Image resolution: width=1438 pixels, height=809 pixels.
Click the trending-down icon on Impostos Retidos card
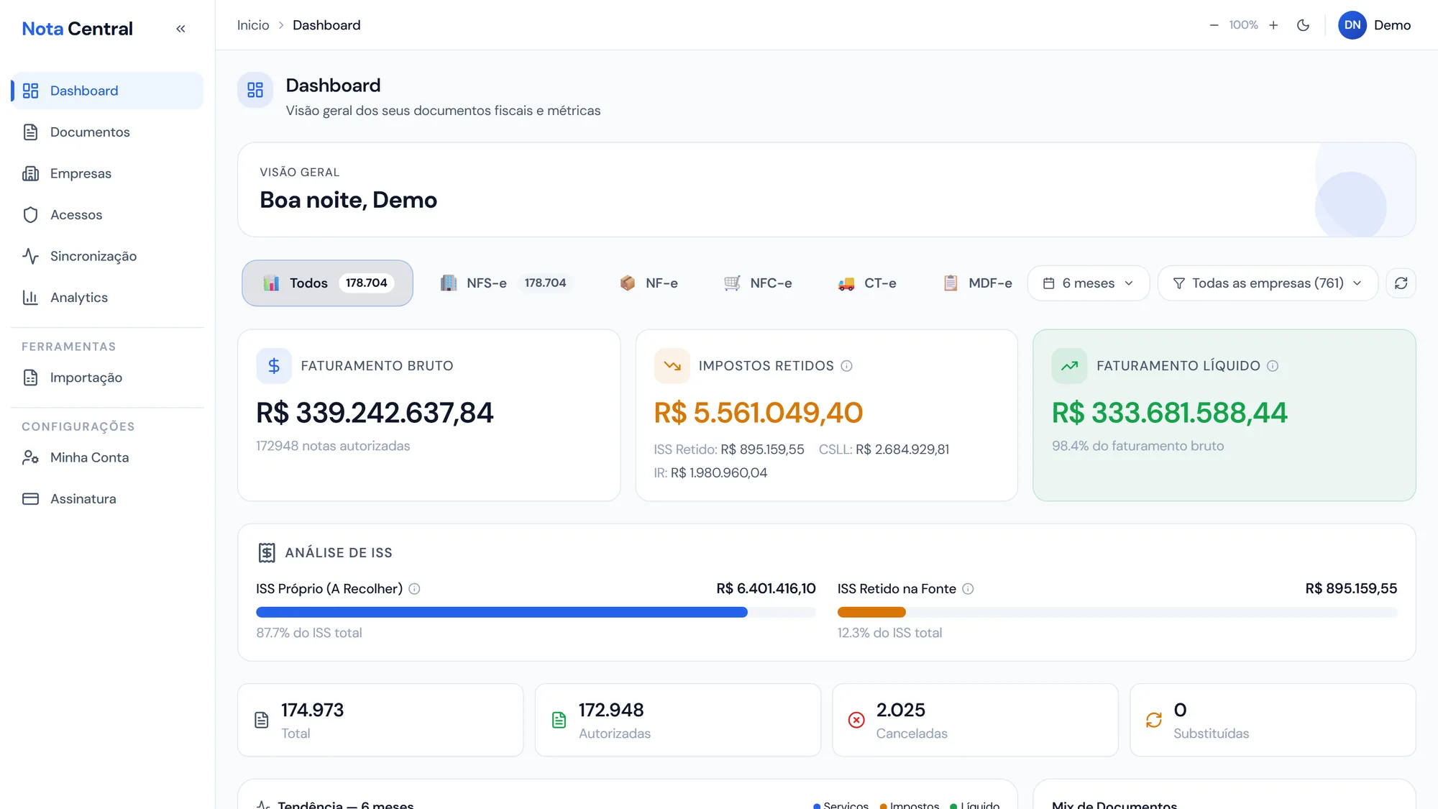click(672, 366)
